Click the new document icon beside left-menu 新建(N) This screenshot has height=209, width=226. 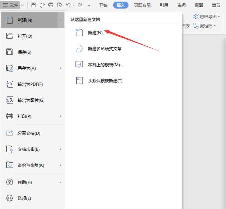10,20
